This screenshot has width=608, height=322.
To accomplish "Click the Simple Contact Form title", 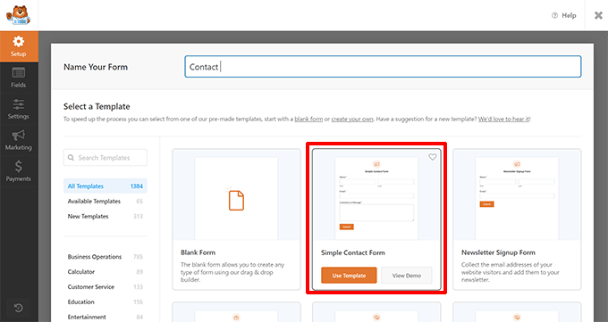I will 353,252.
